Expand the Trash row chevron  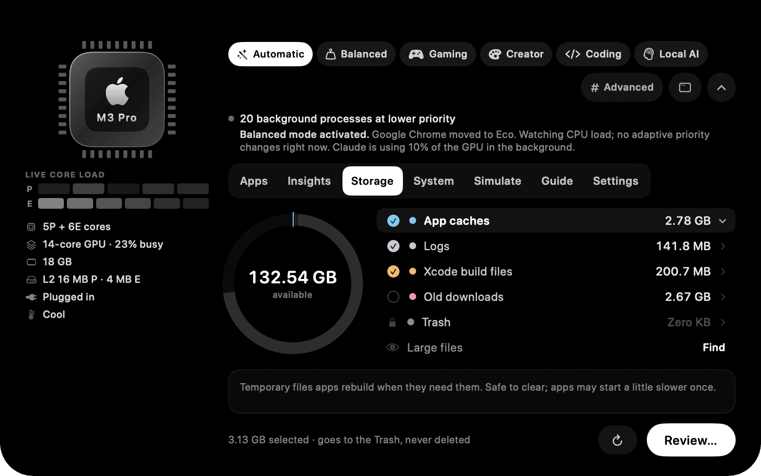point(723,322)
